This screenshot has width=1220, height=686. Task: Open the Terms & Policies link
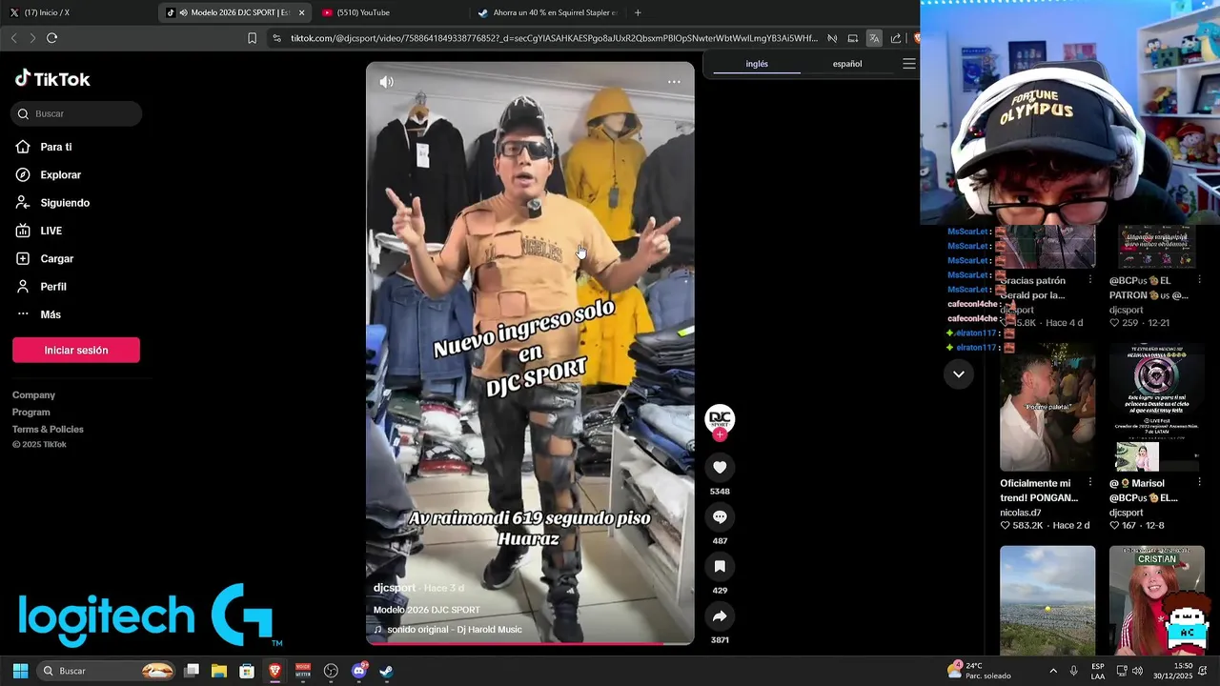pyautogui.click(x=48, y=430)
